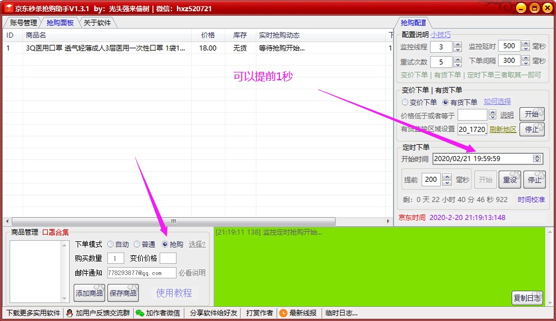Maximize the window with the title bar button
This screenshot has height=321, width=556.
(x=535, y=8)
